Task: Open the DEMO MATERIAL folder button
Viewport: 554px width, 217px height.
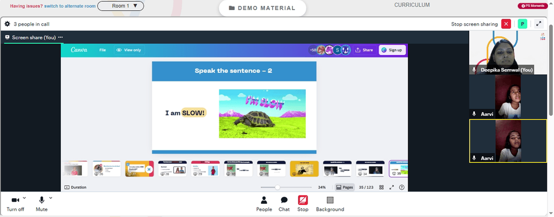Action: 262,8
